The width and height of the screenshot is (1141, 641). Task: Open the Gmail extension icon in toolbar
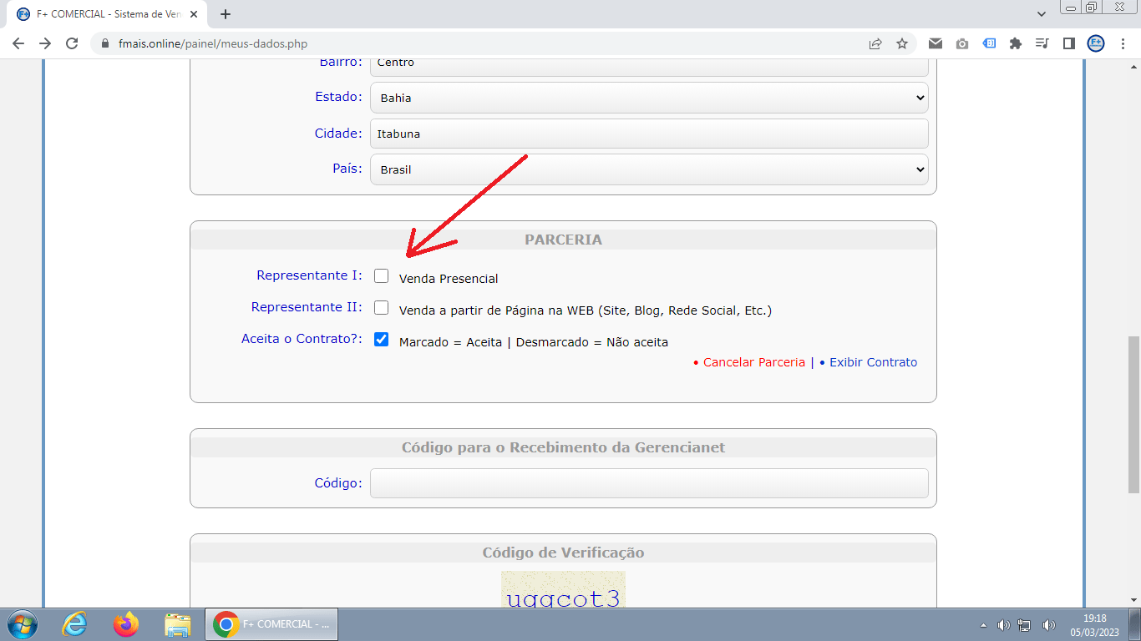tap(935, 43)
